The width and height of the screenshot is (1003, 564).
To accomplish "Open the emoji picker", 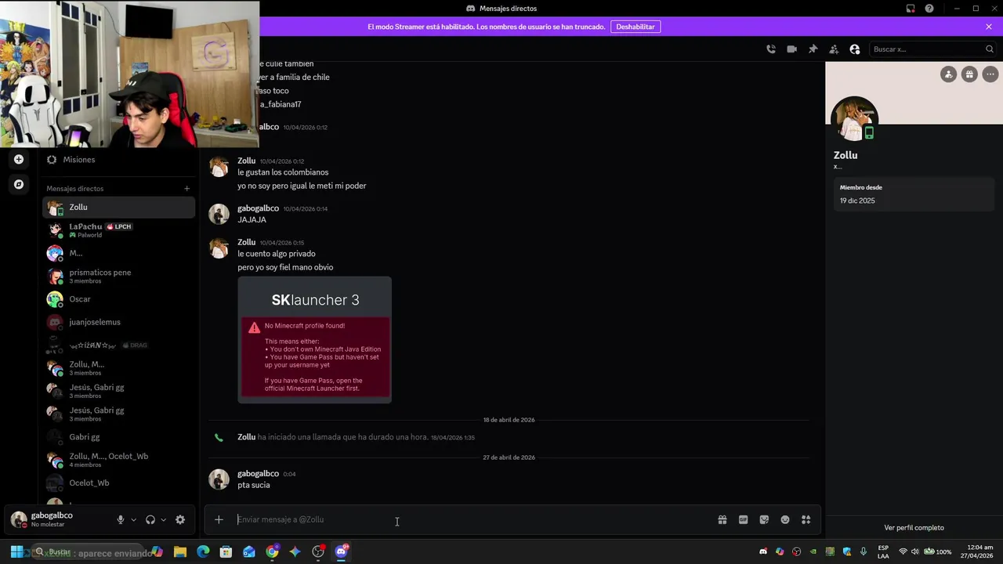I will pyautogui.click(x=785, y=519).
